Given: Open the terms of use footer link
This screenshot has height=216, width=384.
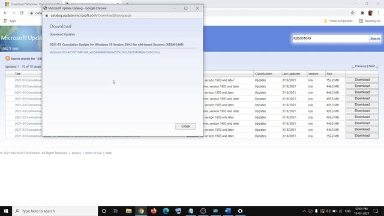Looking at the screenshot, I should click(x=94, y=153).
